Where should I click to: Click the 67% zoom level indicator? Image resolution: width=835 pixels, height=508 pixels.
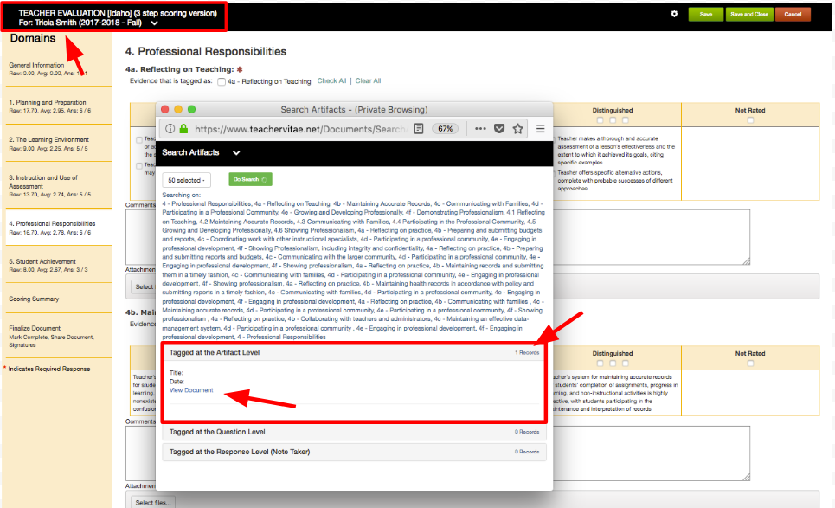pyautogui.click(x=446, y=129)
